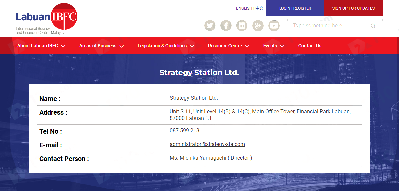Expand the About Labuan IBFC chevron
Image resolution: width=399 pixels, height=191 pixels.
[63, 46]
